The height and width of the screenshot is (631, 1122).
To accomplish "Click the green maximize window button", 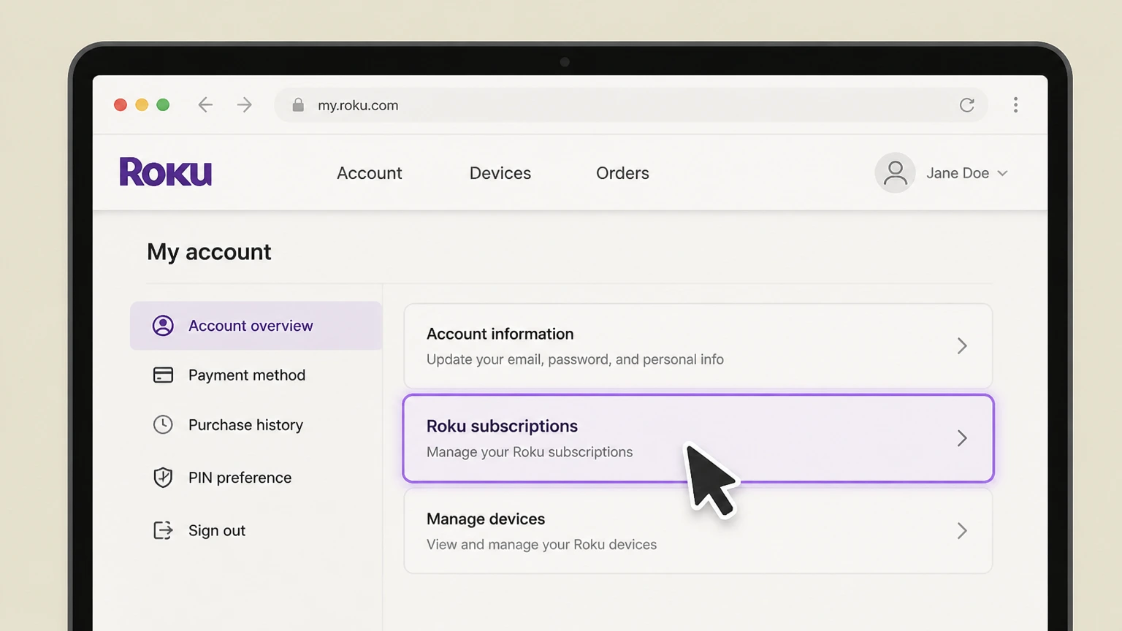I will [x=163, y=105].
